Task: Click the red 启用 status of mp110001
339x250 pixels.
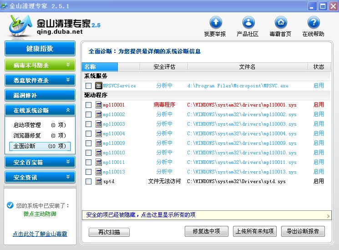Action: [319, 105]
